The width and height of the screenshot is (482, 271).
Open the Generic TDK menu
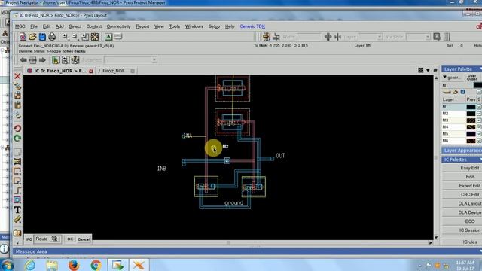[x=252, y=26]
